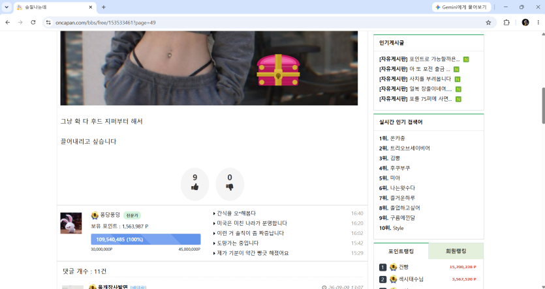View site information icon in address bar
This screenshot has height=289, width=545.
tap(49, 23)
